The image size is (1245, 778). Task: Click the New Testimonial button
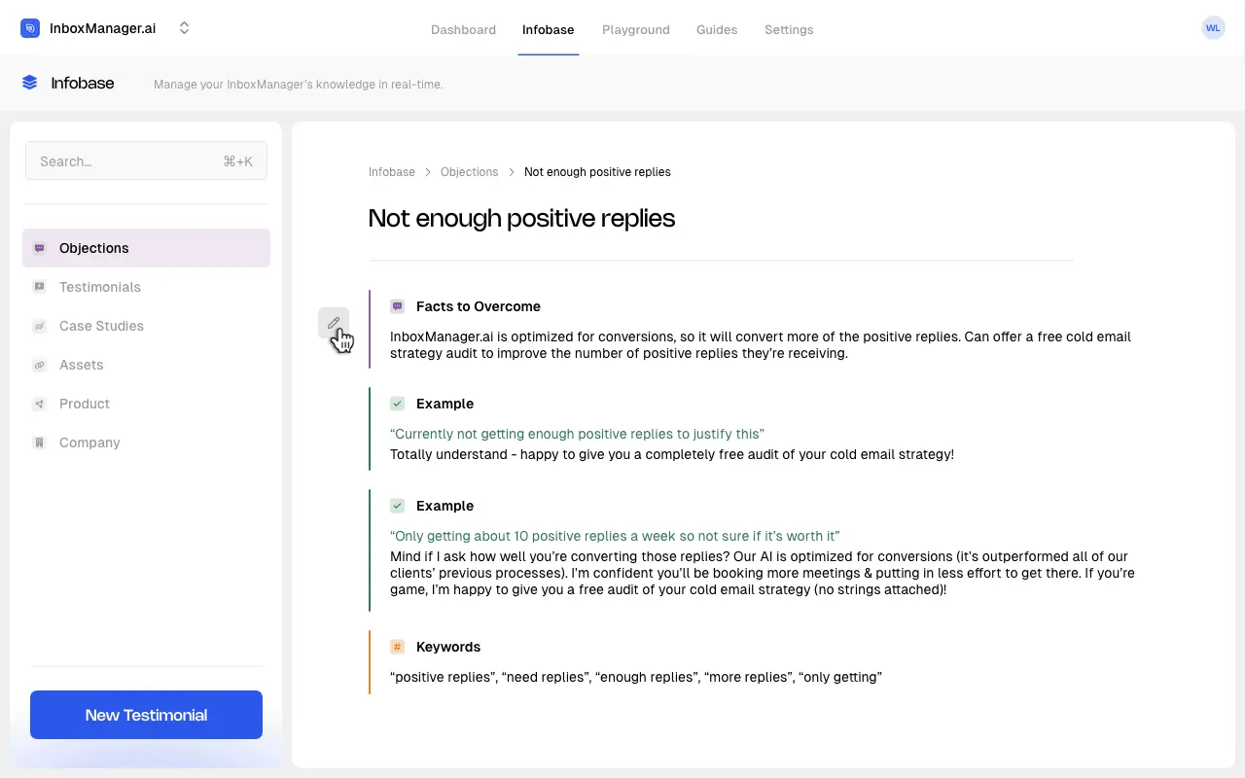[x=146, y=715]
